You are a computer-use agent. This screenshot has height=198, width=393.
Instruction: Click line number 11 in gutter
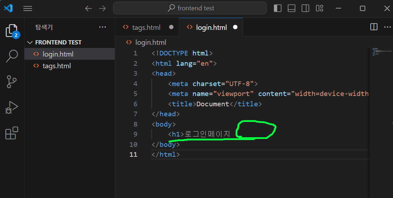click(x=133, y=154)
